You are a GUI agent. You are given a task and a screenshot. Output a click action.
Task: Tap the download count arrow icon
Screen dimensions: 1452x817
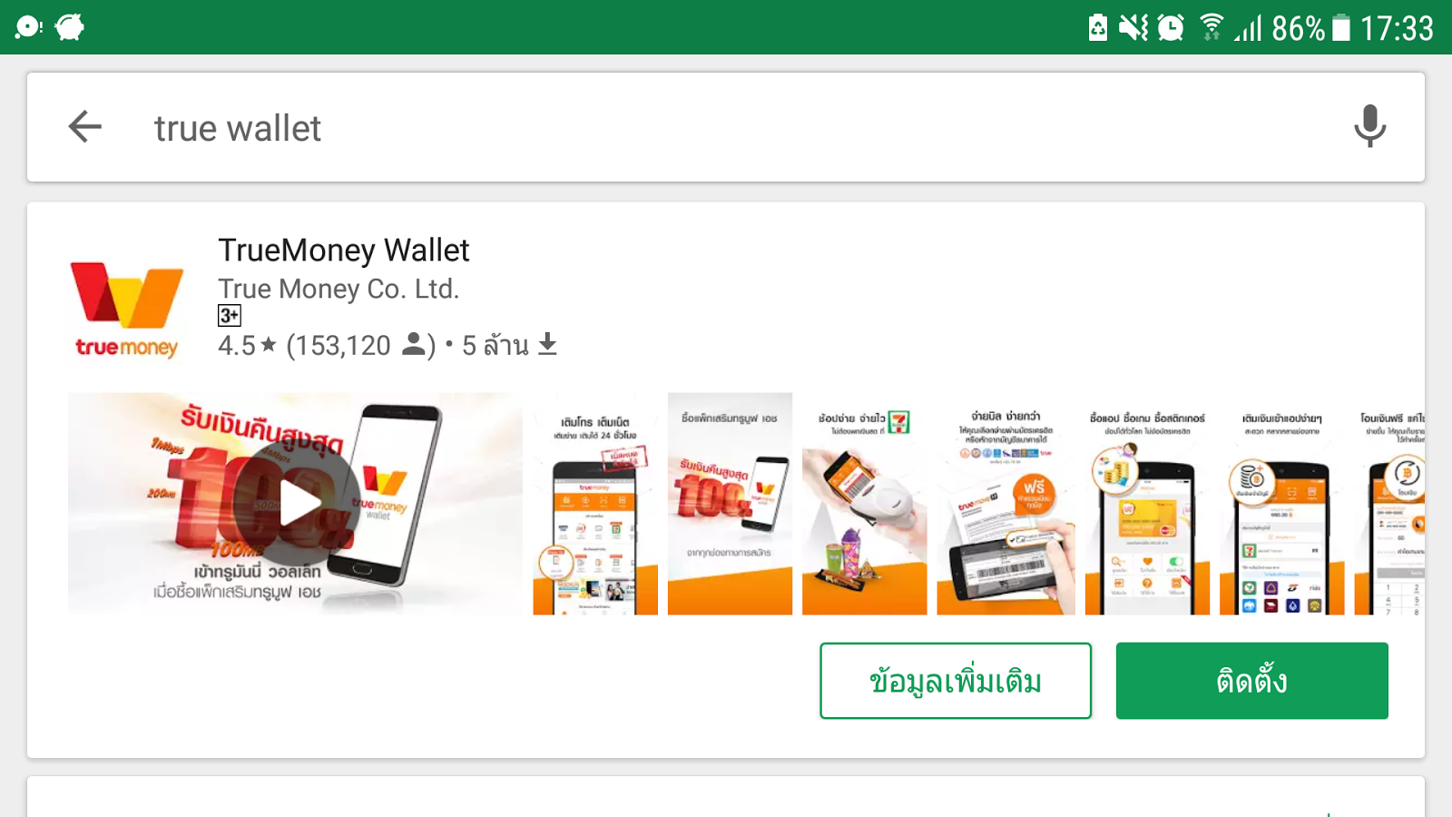click(x=547, y=344)
